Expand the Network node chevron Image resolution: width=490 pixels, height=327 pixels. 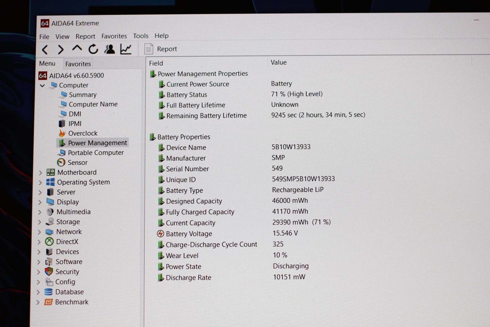coord(39,232)
